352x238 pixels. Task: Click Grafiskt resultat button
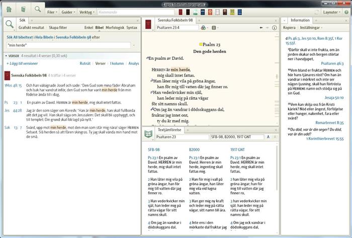(x=31, y=28)
